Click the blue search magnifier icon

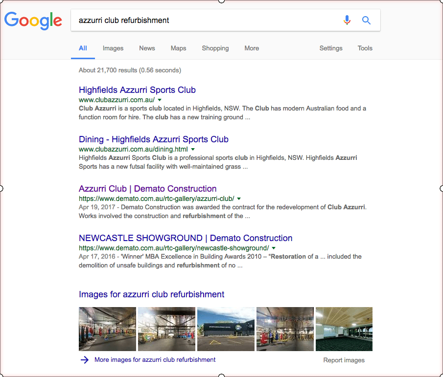(366, 20)
